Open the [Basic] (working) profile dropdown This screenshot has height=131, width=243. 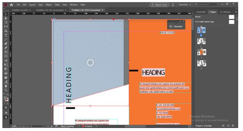tap(79, 126)
